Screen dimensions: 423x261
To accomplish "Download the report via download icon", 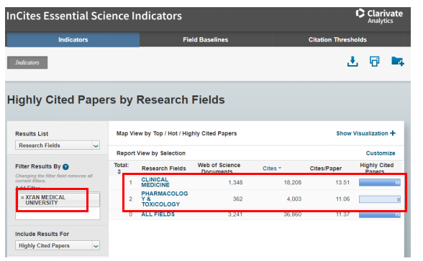I will click(x=352, y=61).
